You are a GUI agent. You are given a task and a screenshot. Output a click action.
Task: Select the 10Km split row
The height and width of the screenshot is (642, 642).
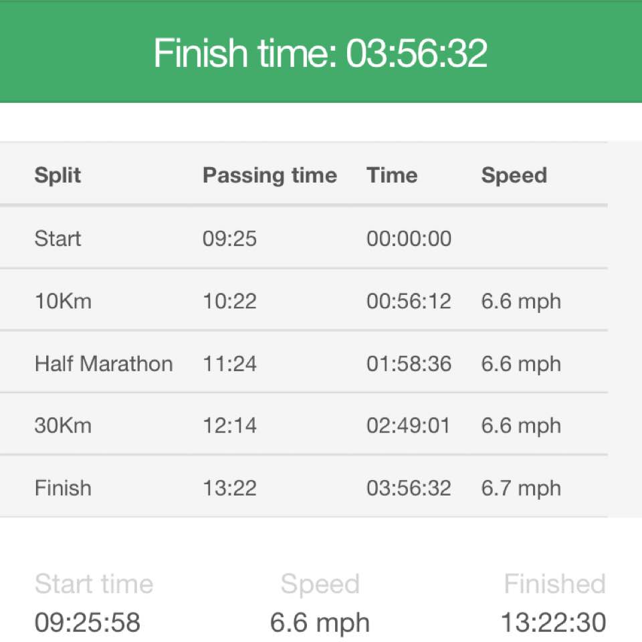point(304,300)
